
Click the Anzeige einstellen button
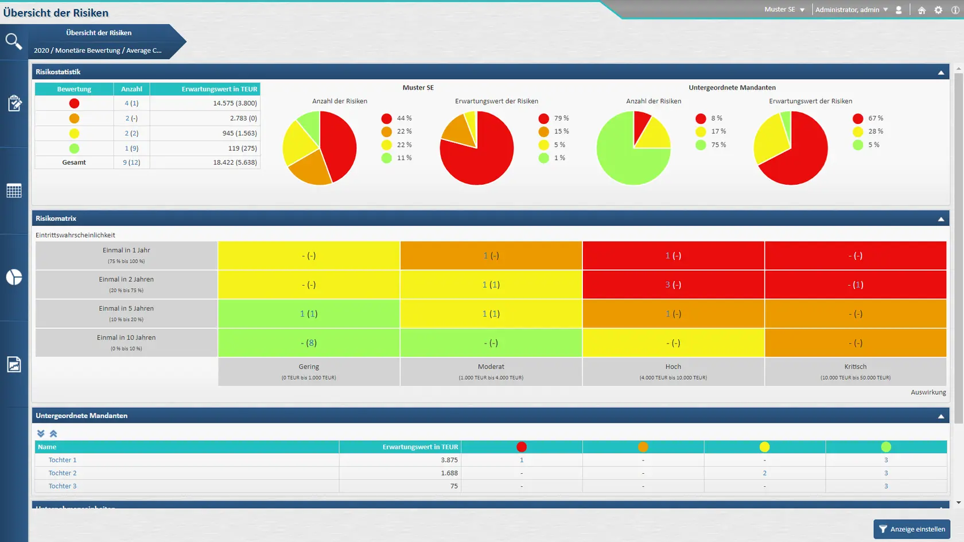[911, 529]
